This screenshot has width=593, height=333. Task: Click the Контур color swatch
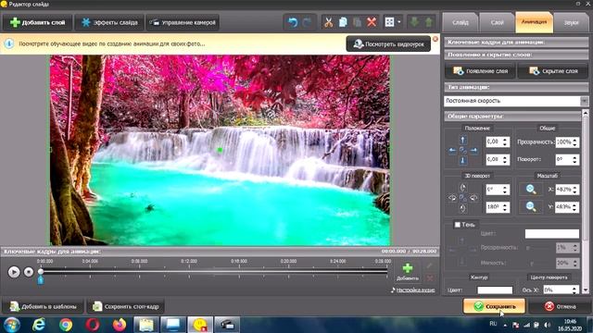495,290
